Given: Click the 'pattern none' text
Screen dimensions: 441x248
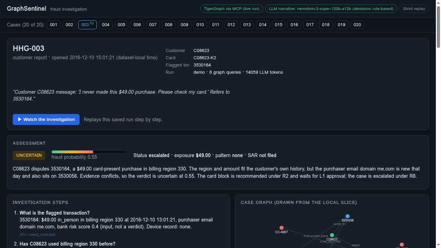Looking at the screenshot, I should (229, 155).
